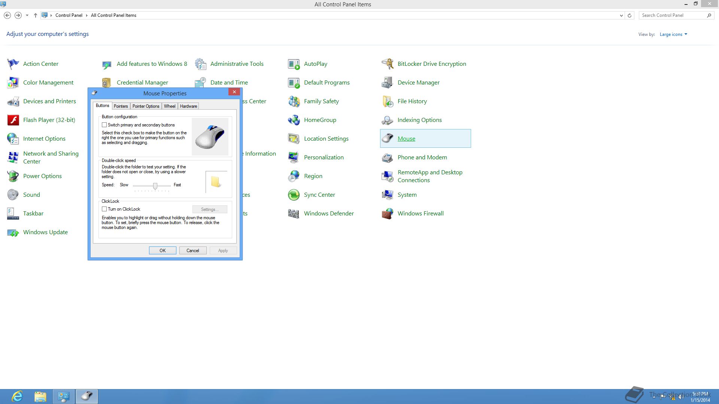Image resolution: width=719 pixels, height=404 pixels.
Task: Select Mouse Properties taskbar button
Action: 87,397
